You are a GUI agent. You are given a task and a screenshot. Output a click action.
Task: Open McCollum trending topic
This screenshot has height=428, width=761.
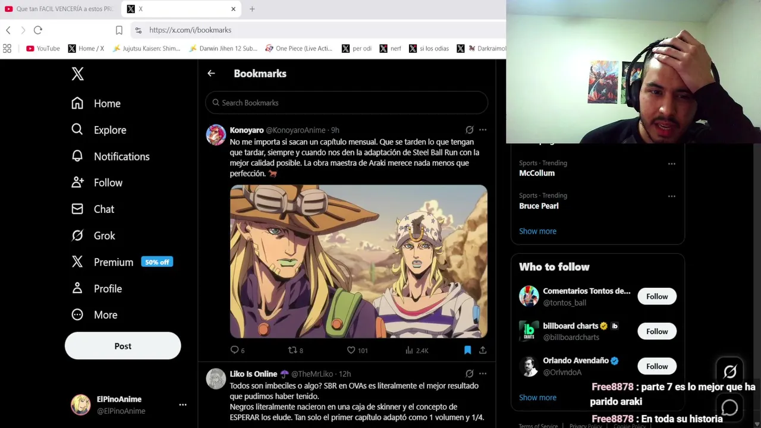click(x=537, y=173)
